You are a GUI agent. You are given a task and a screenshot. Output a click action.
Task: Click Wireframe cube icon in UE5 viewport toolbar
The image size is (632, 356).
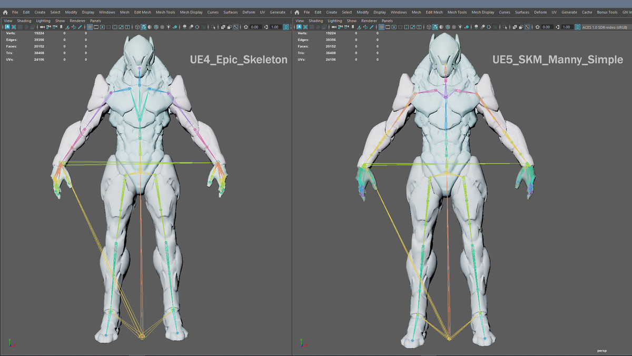[429, 27]
